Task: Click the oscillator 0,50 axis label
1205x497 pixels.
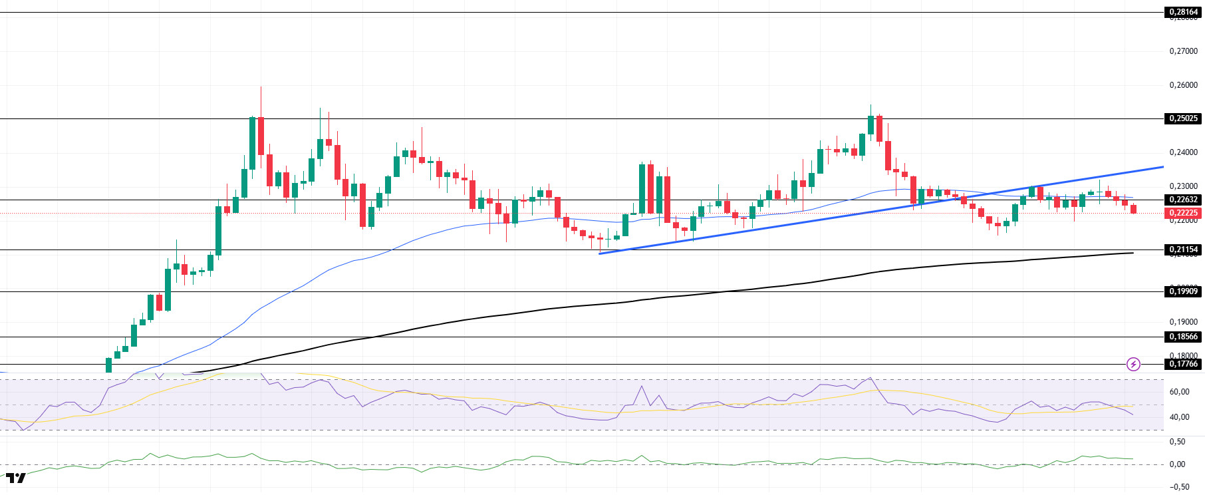Action: (x=1177, y=442)
